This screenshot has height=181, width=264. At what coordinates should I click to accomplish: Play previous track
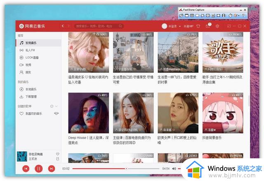(x=26, y=169)
